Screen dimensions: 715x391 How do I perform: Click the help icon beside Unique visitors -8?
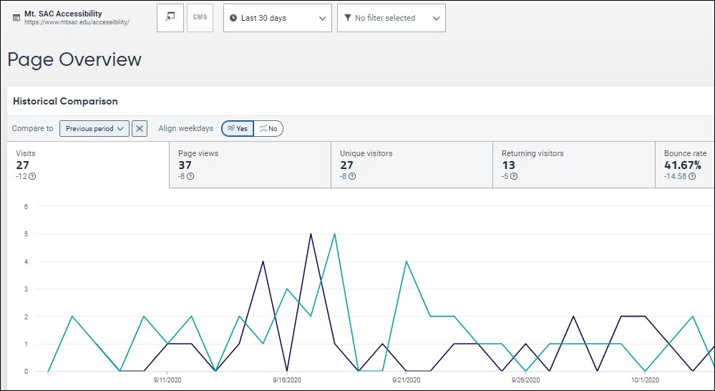pos(352,177)
